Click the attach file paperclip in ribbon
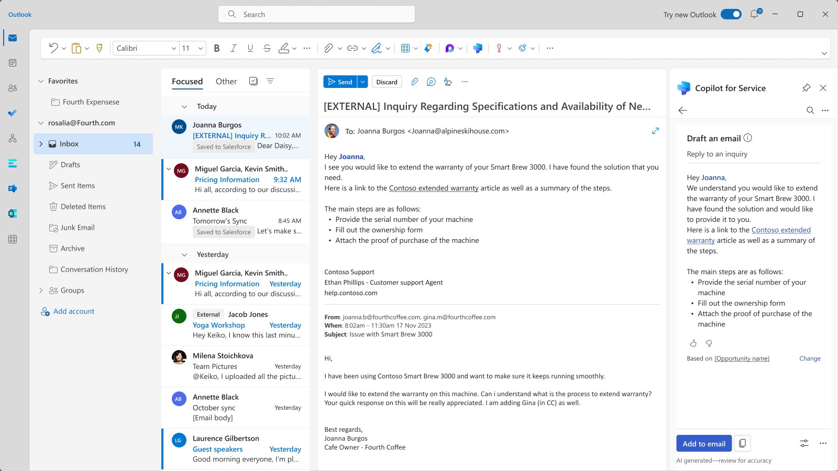Screen dimensions: 838x471 pyautogui.click(x=328, y=48)
